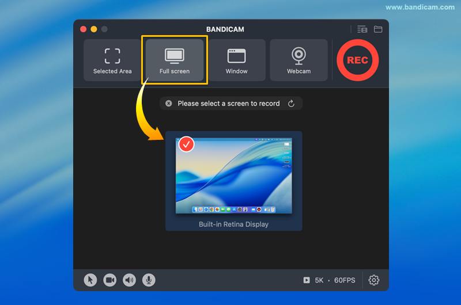Toggle the webcam overlay camera icon

(109, 280)
